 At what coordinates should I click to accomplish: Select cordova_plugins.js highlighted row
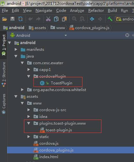[70, 150]
